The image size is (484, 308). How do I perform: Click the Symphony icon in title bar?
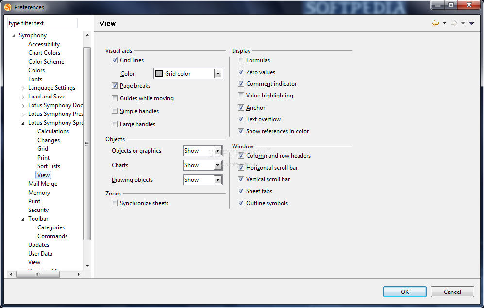pos(8,7)
